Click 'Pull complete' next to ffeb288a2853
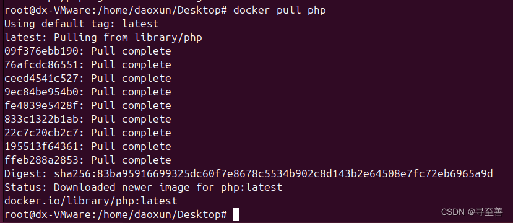This screenshot has height=223, width=513. tap(131, 160)
